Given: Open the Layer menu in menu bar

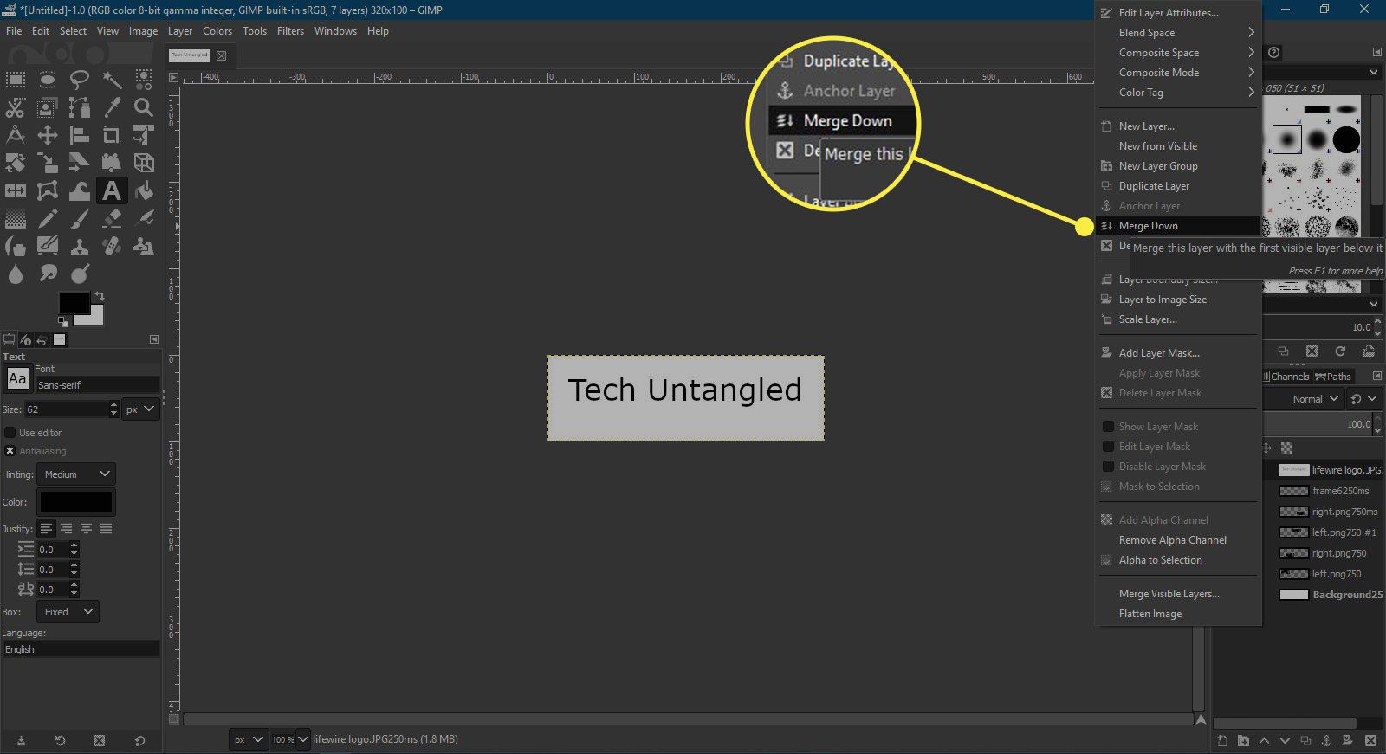Looking at the screenshot, I should (x=180, y=30).
